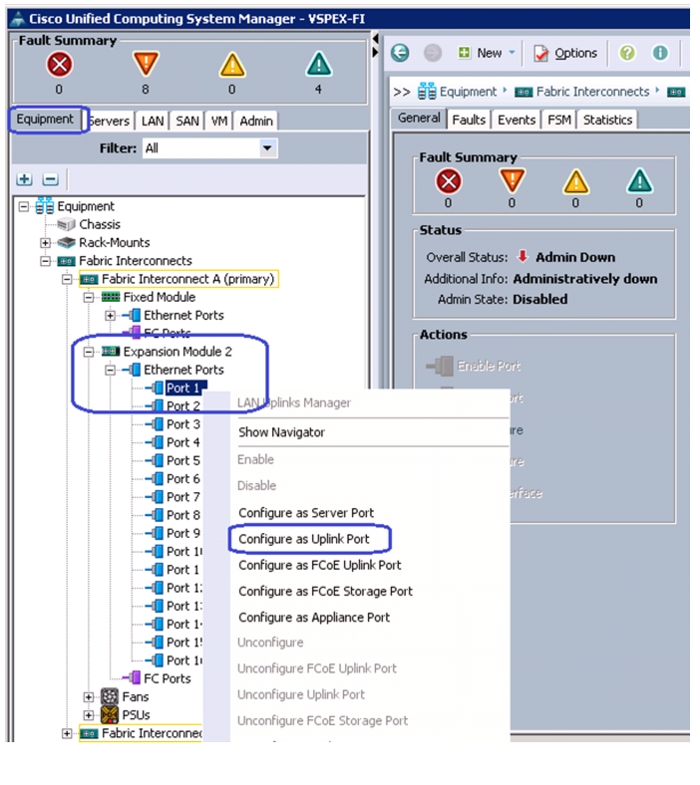Click the warning faults teal triangle icon
Viewport: 700px width, 785px height.
click(x=319, y=64)
